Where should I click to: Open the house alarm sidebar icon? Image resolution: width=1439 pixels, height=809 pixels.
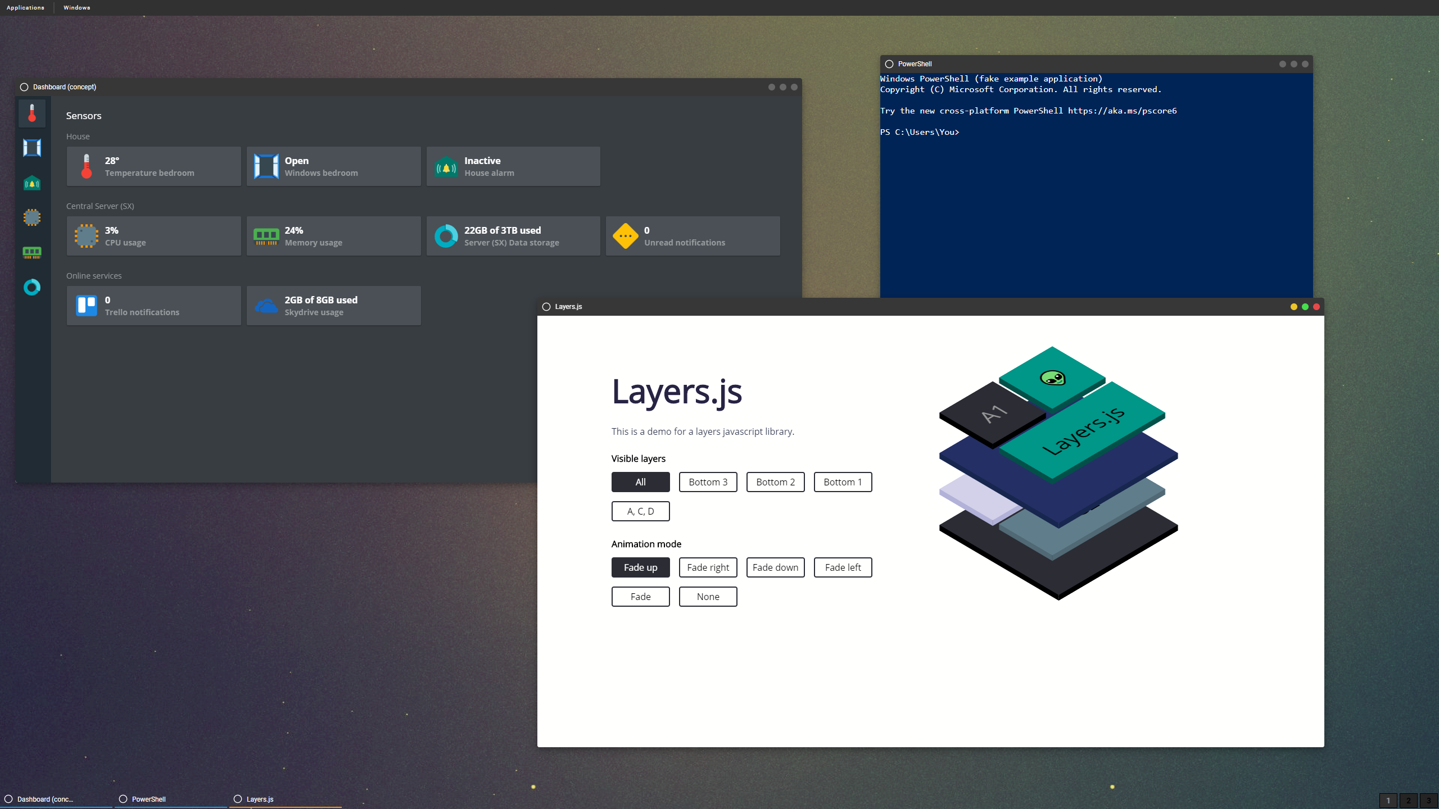point(32,183)
